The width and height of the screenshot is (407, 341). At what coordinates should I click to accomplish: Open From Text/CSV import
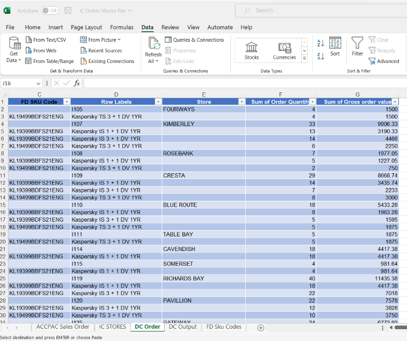[x=46, y=40]
